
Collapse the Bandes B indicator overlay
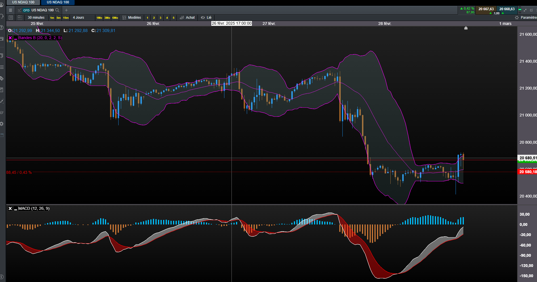(16, 38)
